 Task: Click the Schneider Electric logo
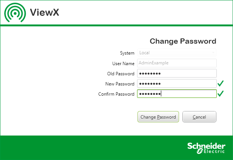coord(206,148)
